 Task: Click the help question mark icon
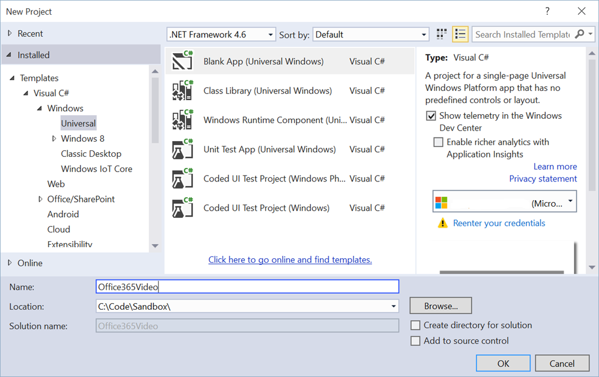[548, 11]
